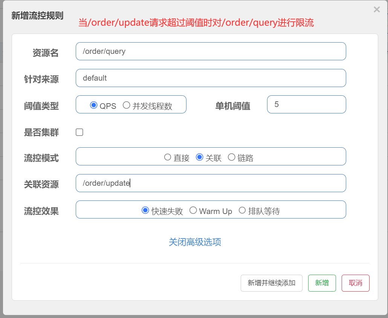Select 排队等待 flow control effect

click(x=242, y=210)
